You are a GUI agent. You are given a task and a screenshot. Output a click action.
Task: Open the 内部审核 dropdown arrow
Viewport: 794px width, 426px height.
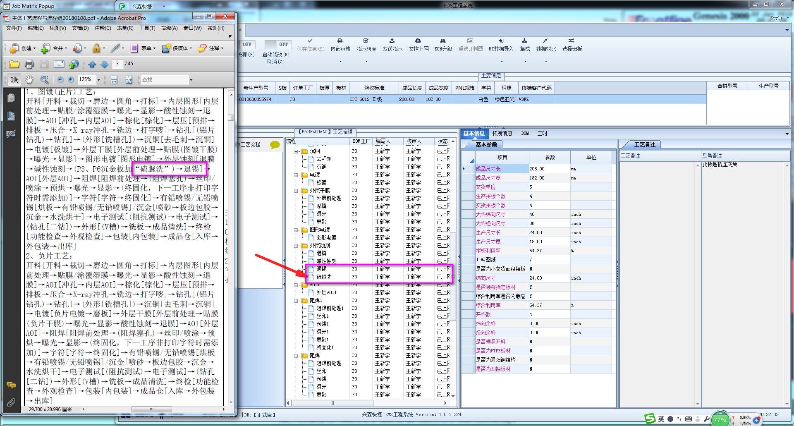tap(340, 62)
